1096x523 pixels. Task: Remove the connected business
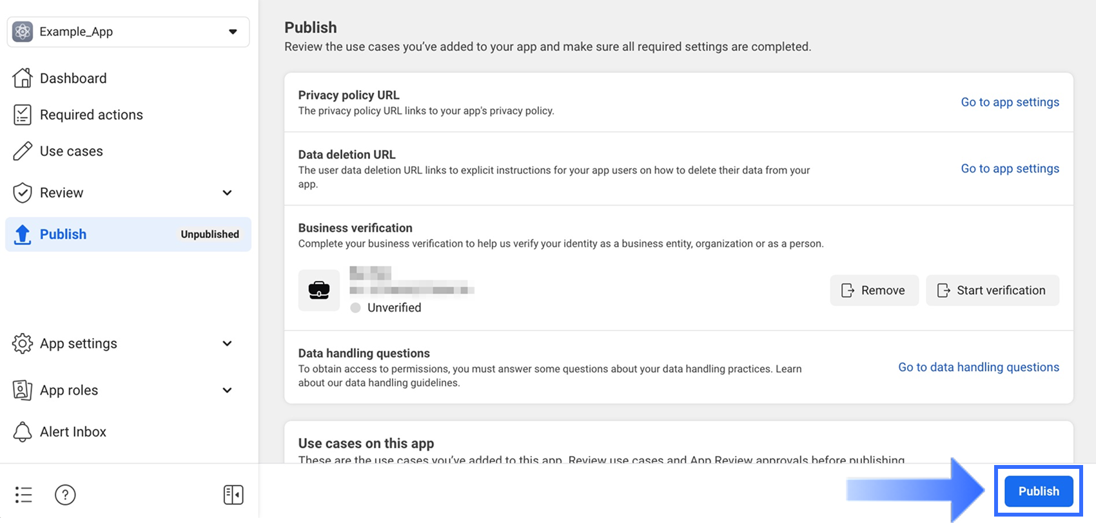(874, 290)
